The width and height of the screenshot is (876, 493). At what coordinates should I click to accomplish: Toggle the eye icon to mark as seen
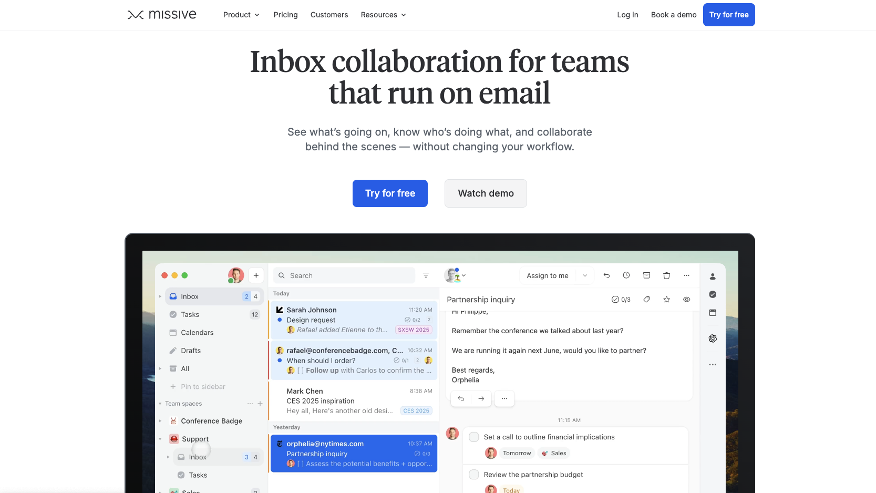tap(686, 299)
